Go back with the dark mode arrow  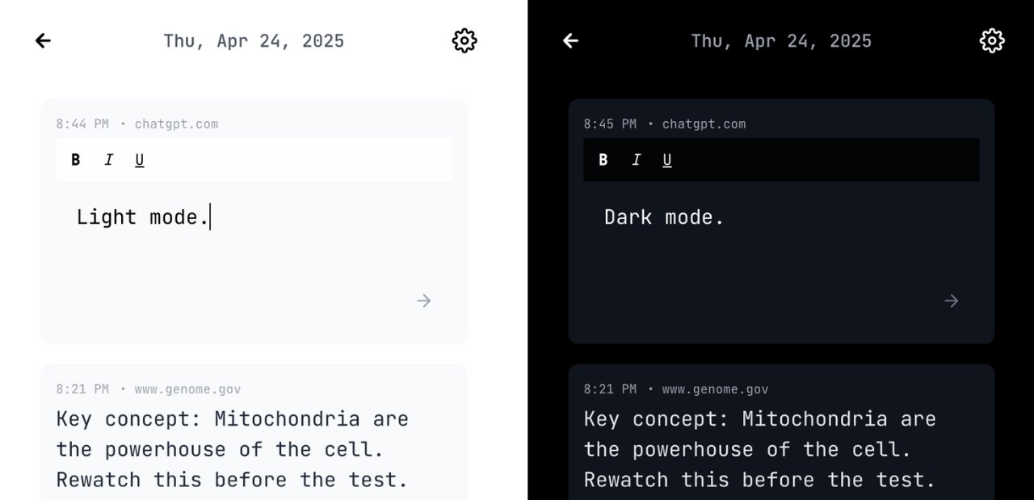click(x=570, y=40)
